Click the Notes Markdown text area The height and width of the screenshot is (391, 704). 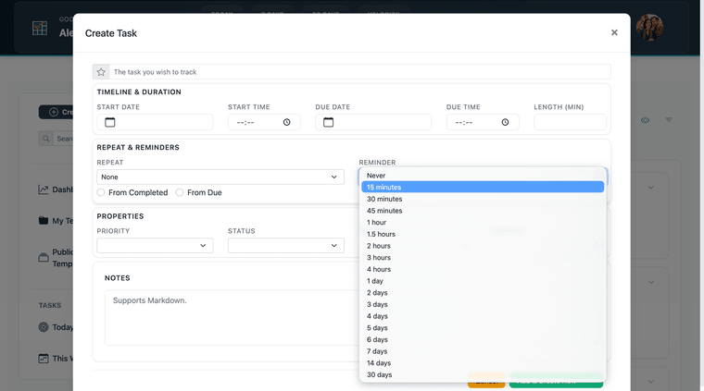click(x=232, y=318)
